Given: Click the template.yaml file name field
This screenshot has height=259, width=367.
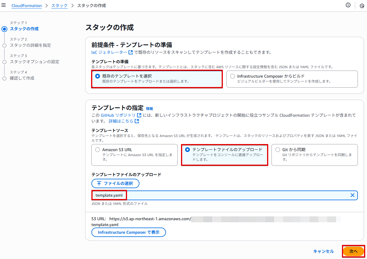Looking at the screenshot, I should click(x=224, y=195).
